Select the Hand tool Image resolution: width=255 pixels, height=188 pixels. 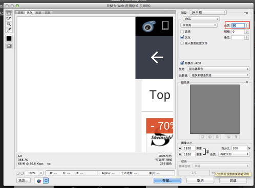(9, 13)
